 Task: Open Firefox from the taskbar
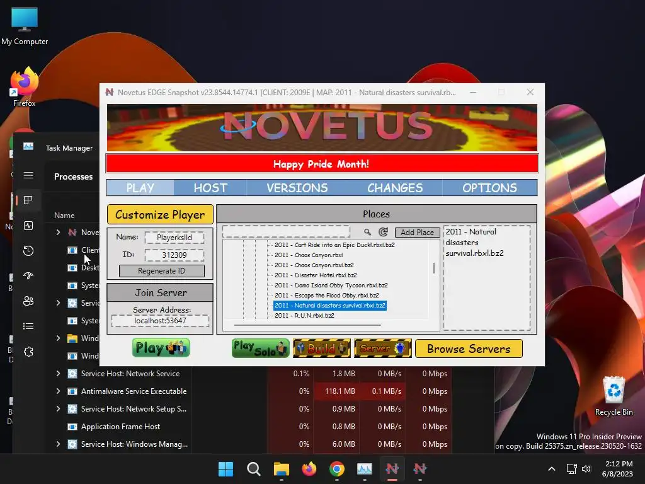coord(309,469)
